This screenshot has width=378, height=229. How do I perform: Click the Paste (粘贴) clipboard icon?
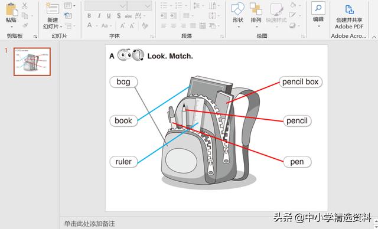11,9
